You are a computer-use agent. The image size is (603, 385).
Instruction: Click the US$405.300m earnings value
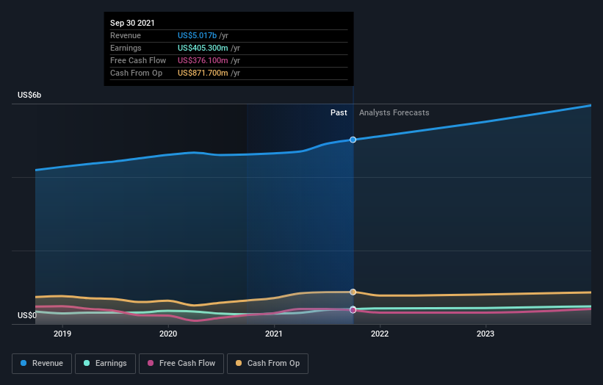(203, 48)
